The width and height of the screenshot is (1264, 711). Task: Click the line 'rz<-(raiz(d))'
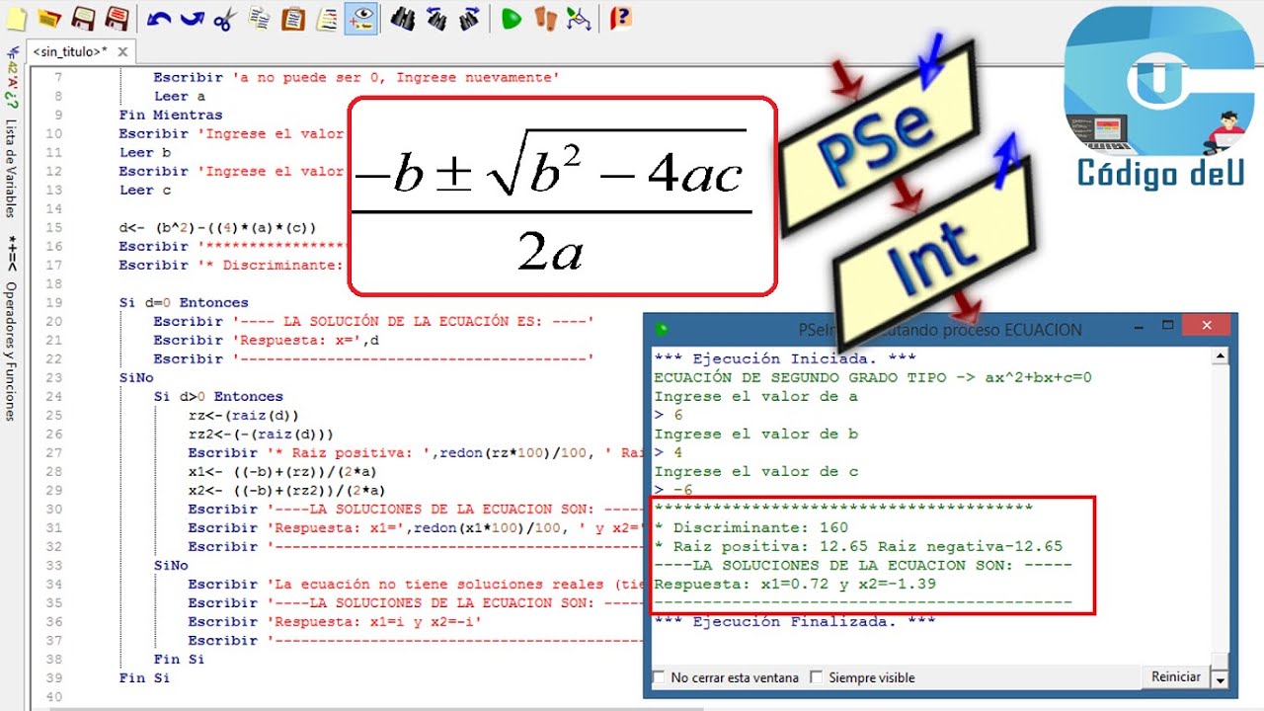pos(243,415)
